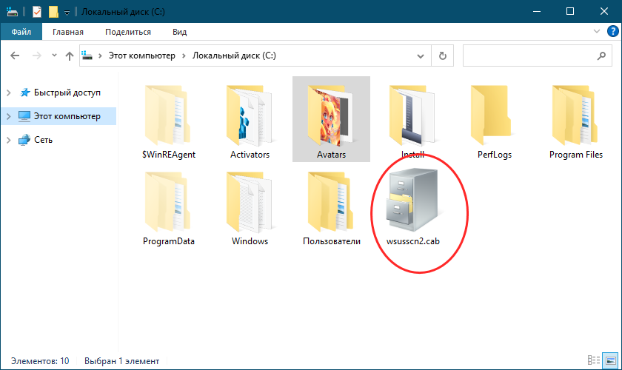Image resolution: width=622 pixels, height=370 pixels.
Task: Switch to large icons view in the status bar
Action: 610,360
